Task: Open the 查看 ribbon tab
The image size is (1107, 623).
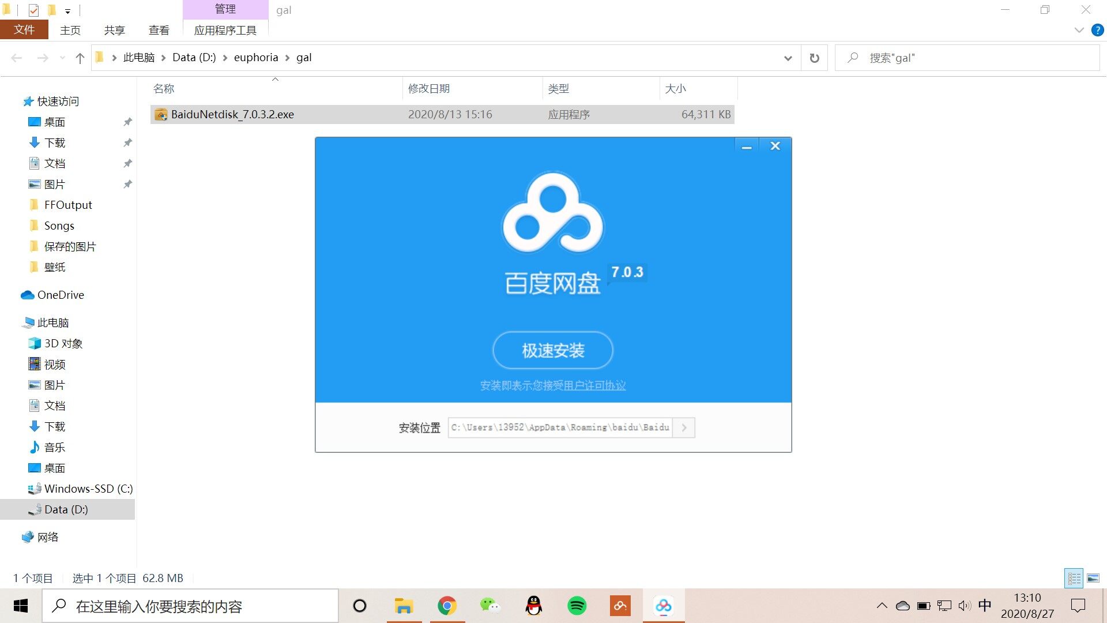Action: [159, 30]
